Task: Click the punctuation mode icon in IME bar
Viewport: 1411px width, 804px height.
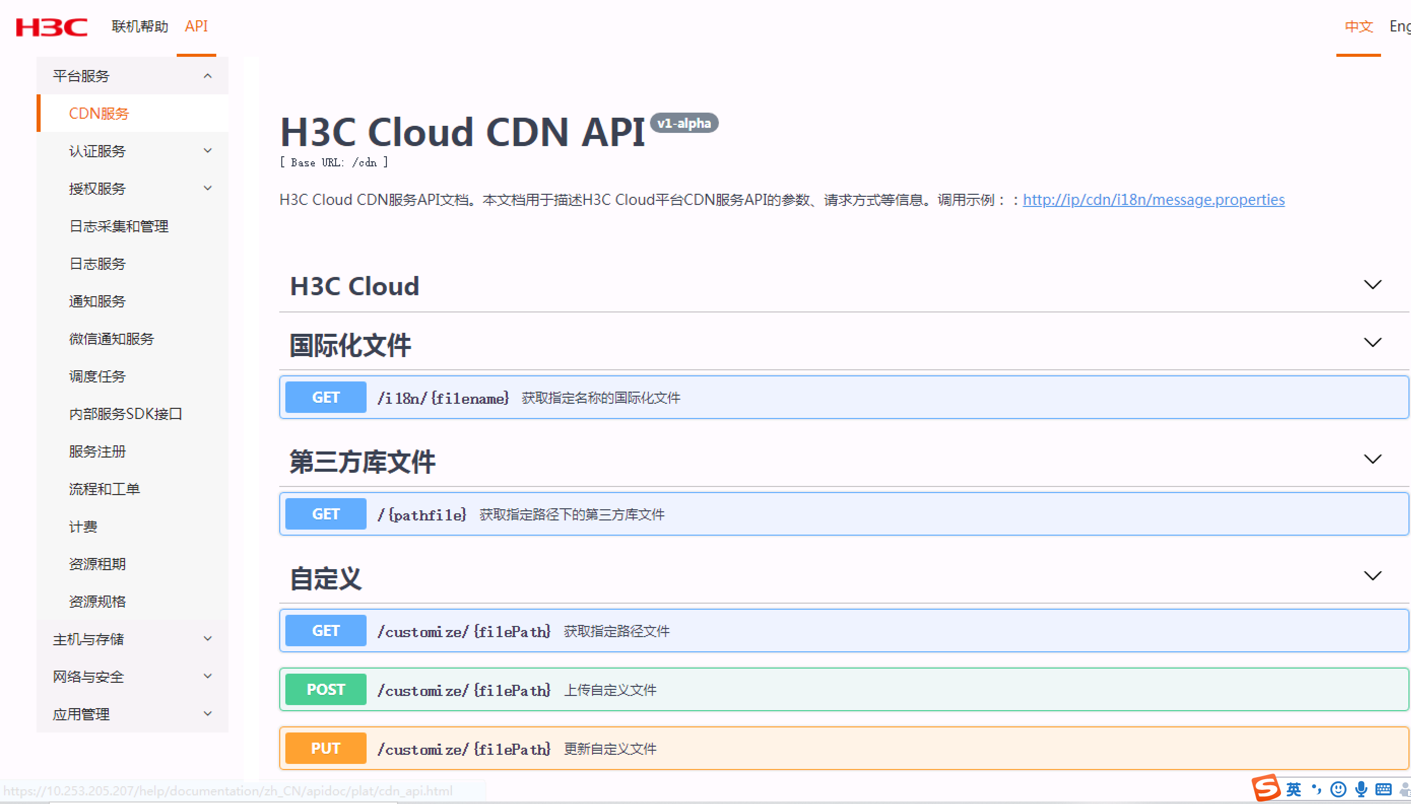Action: click(x=1317, y=790)
